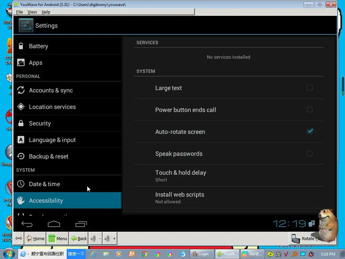Viewport: 345px width, 259px height.
Task: Click the Chinese search button in taskbar
Action: [76, 254]
